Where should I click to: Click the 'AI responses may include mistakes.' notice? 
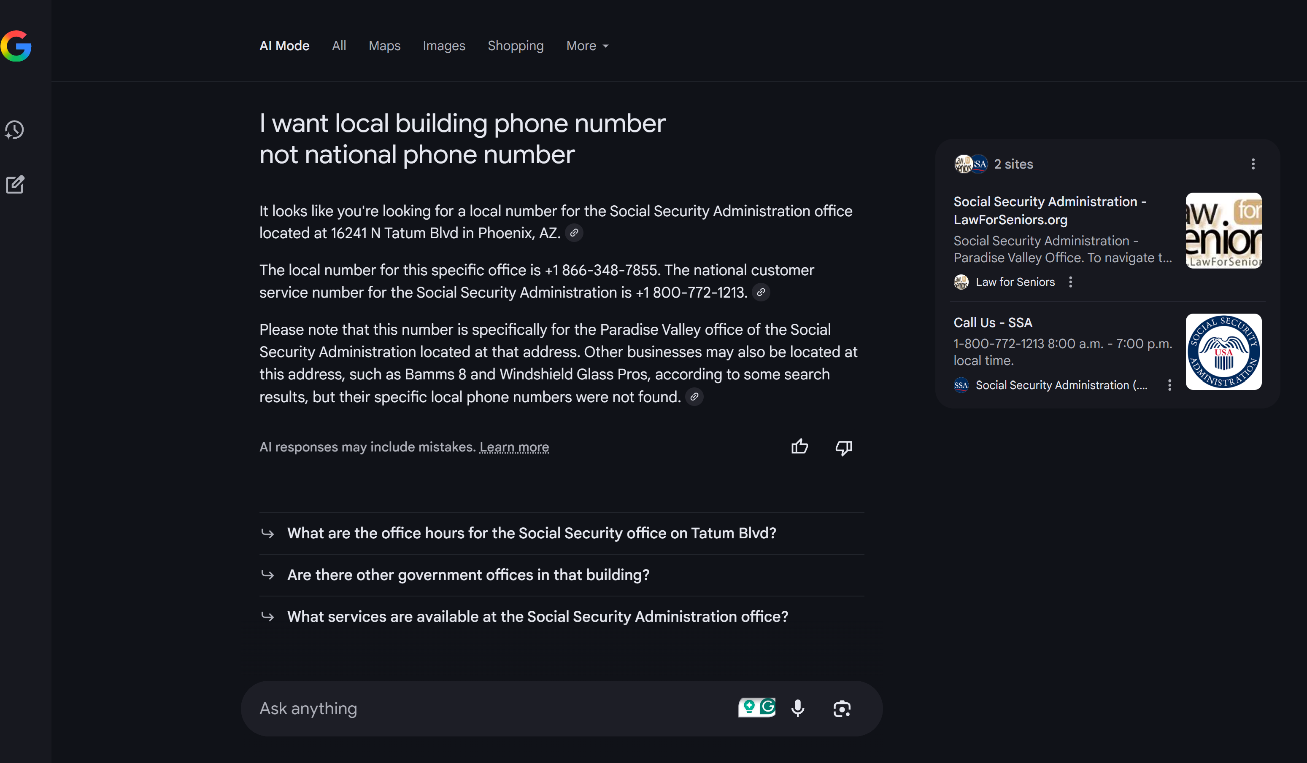pyautogui.click(x=367, y=447)
